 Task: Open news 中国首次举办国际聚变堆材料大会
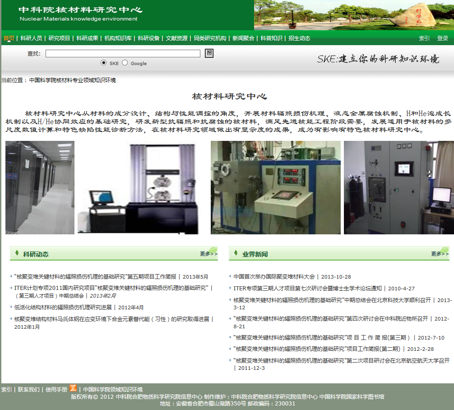tap(274, 277)
